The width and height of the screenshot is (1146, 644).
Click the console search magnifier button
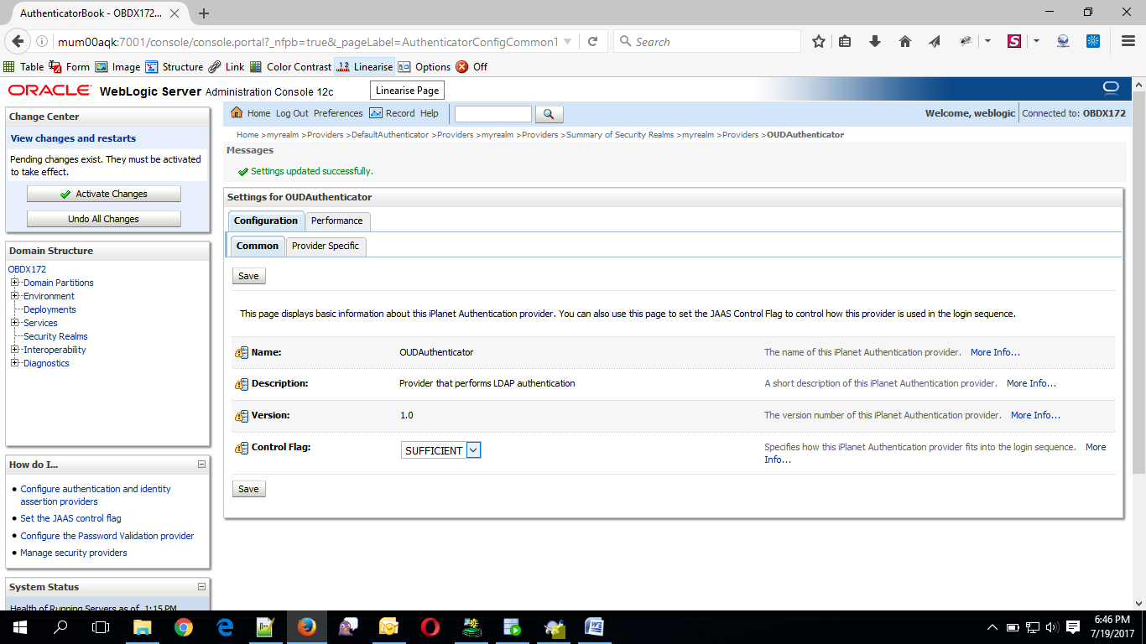pyautogui.click(x=549, y=114)
